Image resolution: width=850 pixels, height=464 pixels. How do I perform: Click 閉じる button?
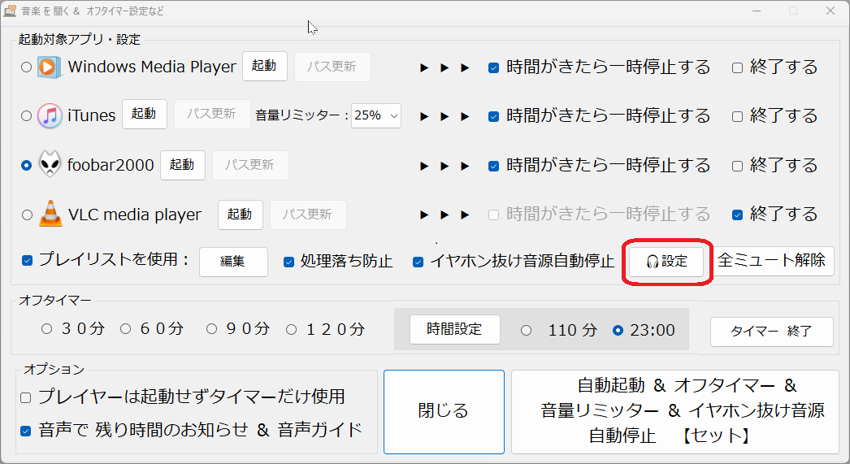tap(444, 412)
